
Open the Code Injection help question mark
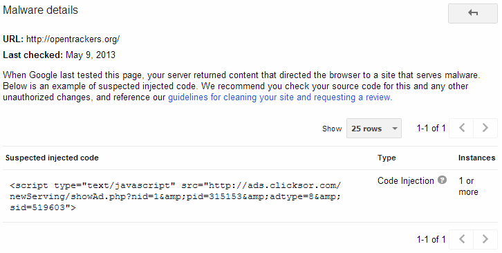coord(442,180)
